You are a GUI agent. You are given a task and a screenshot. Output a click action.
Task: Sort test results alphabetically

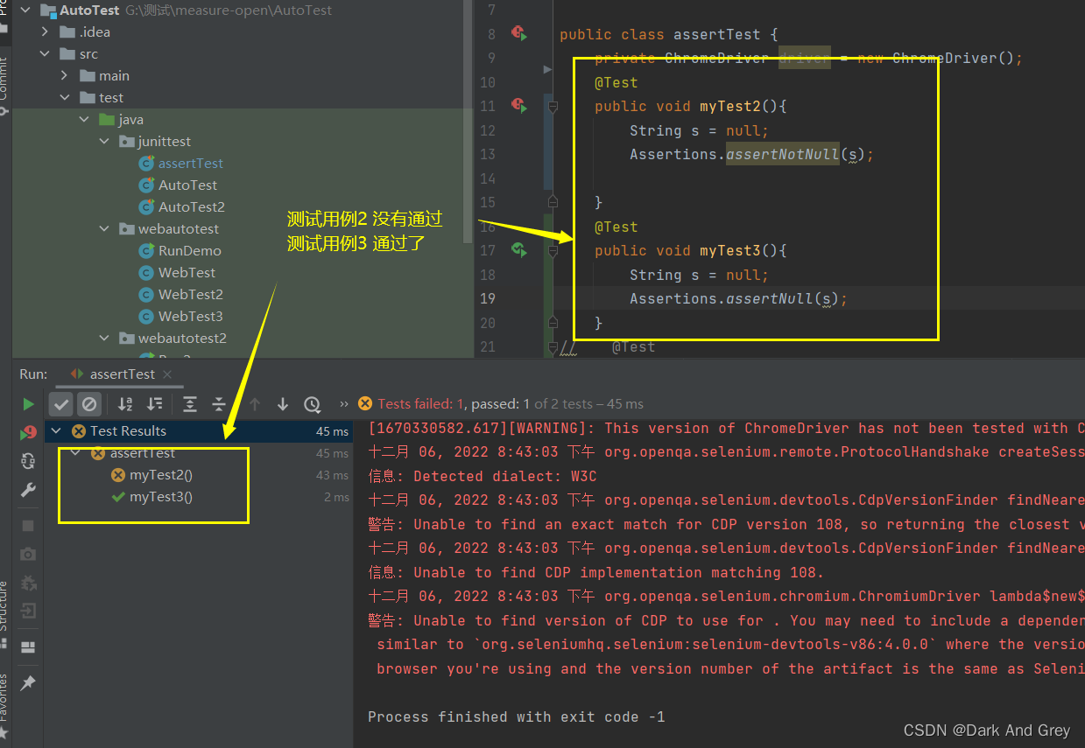pyautogui.click(x=125, y=404)
